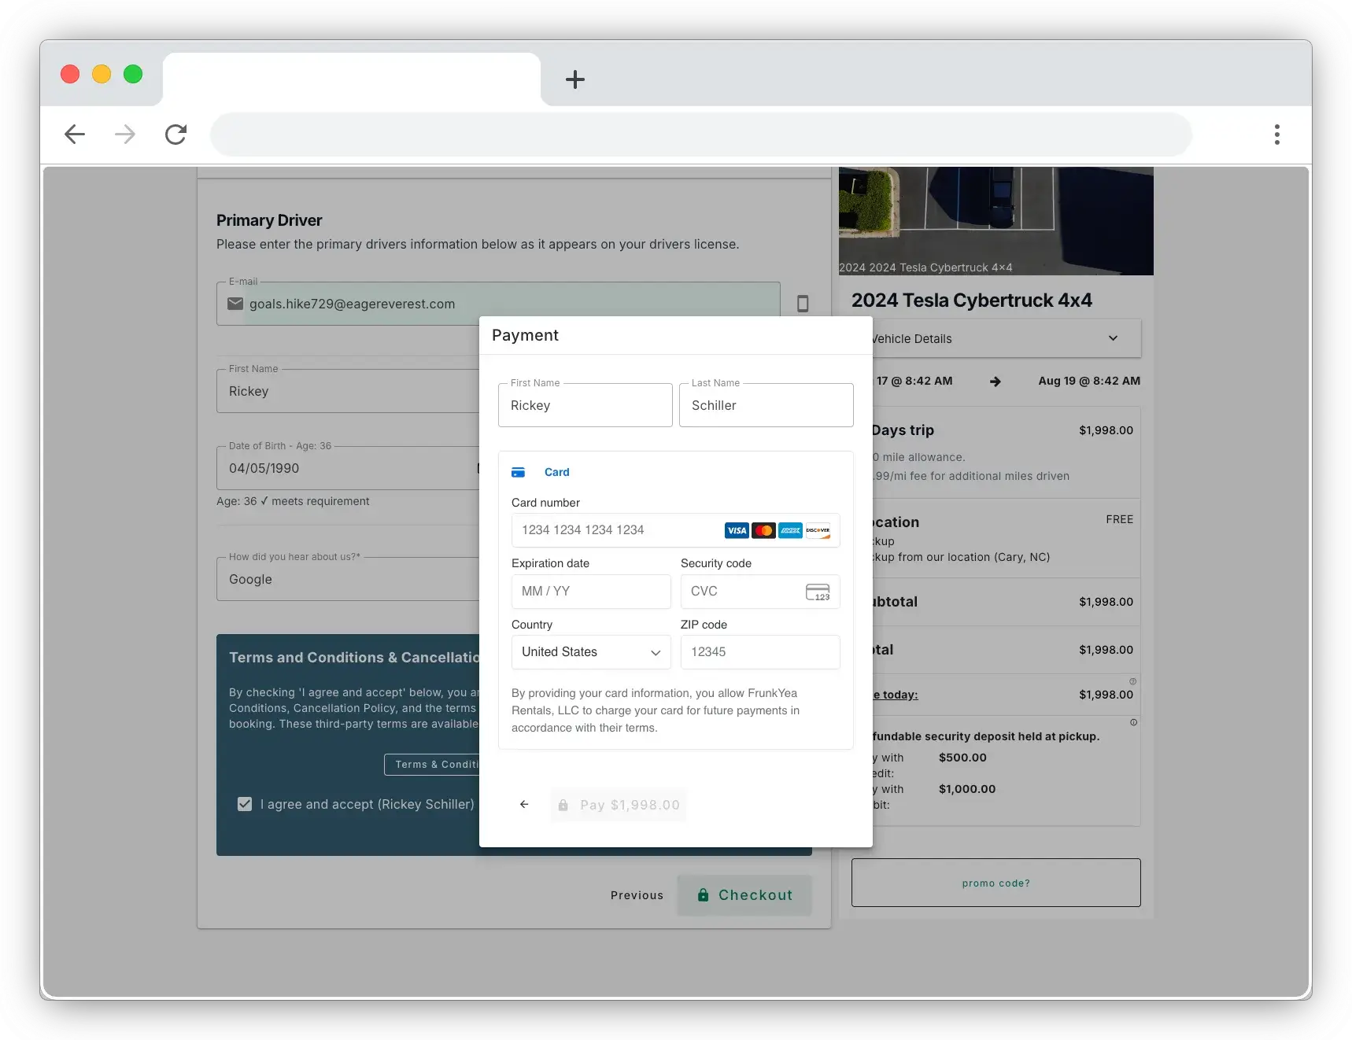Click the Discover logo in card number field
Viewport: 1352px width, 1040px height.
pos(818,531)
